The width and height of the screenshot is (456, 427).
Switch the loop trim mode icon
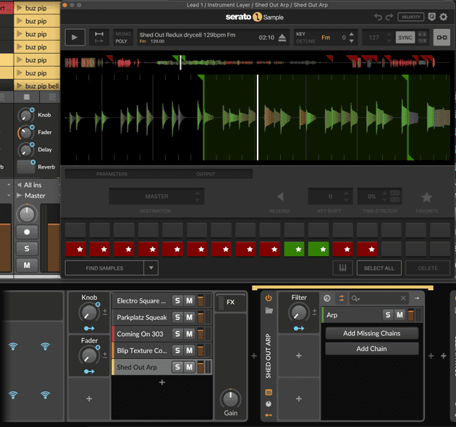click(99, 37)
